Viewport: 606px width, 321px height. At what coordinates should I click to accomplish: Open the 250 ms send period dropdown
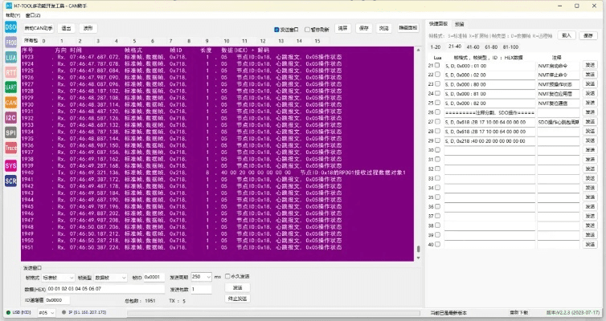202,277
